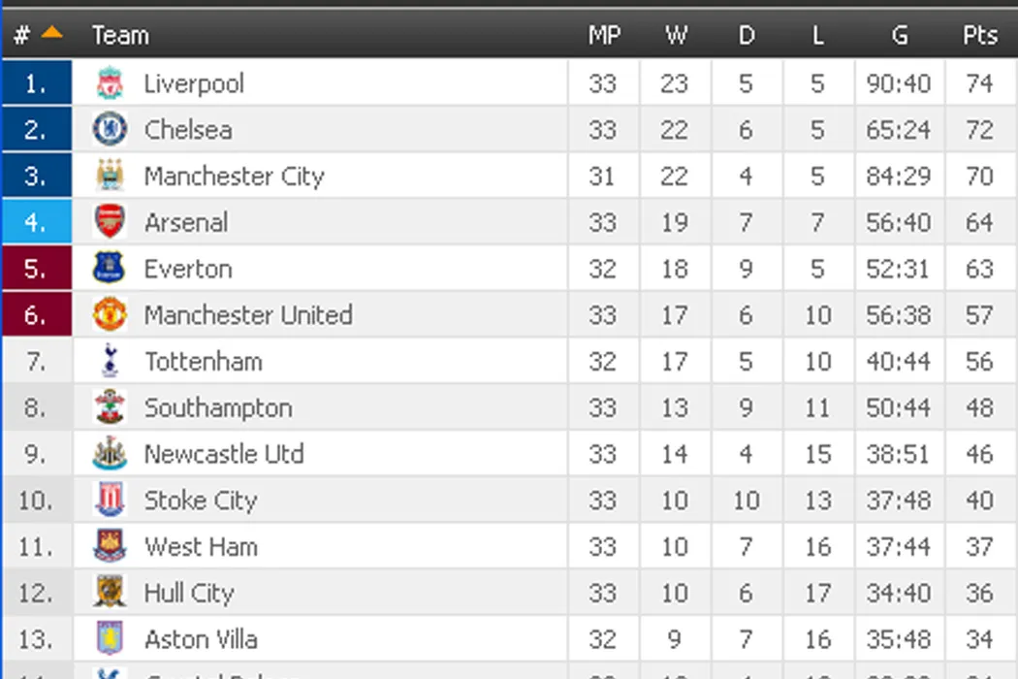
Task: Open the Stoke City team link
Action: 200,501
